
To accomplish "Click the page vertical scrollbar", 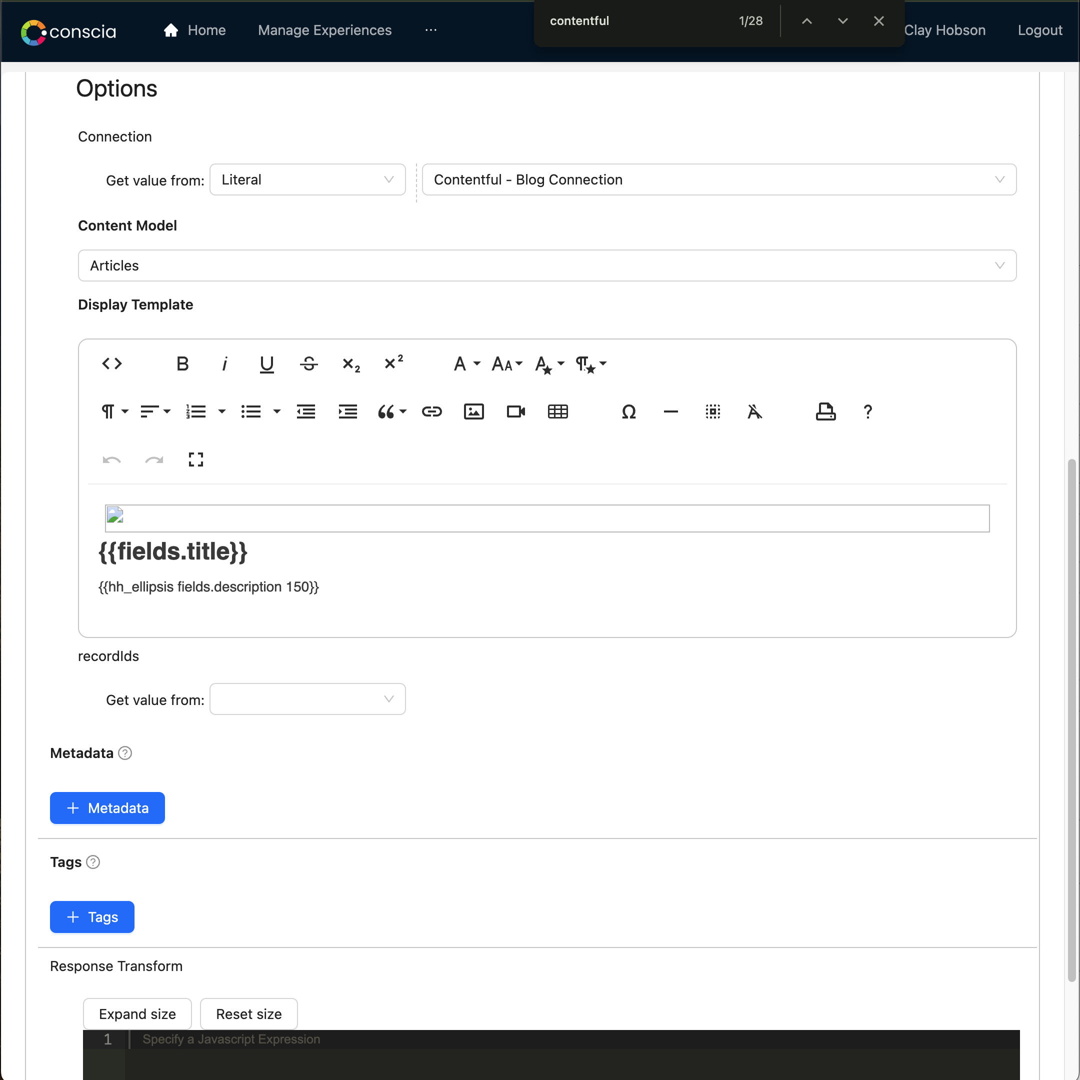I will click(x=1071, y=720).
